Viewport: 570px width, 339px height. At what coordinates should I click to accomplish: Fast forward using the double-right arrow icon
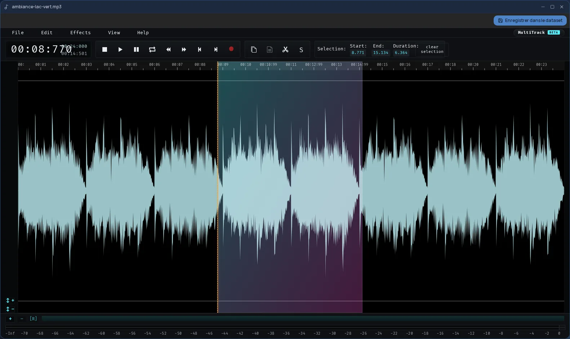point(184,49)
